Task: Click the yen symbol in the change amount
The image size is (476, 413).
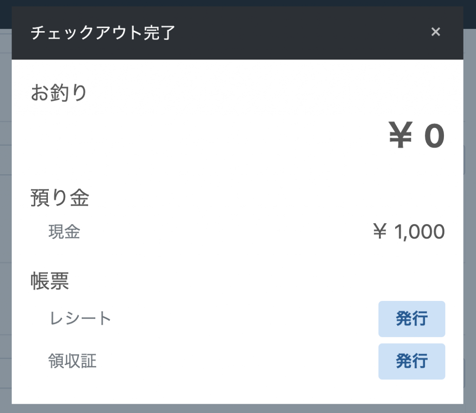Action: tap(400, 137)
